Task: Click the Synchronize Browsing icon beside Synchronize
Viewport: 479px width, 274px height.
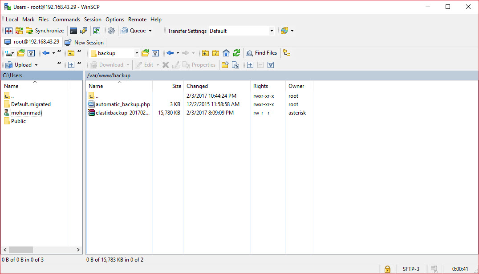Action: [x=19, y=31]
